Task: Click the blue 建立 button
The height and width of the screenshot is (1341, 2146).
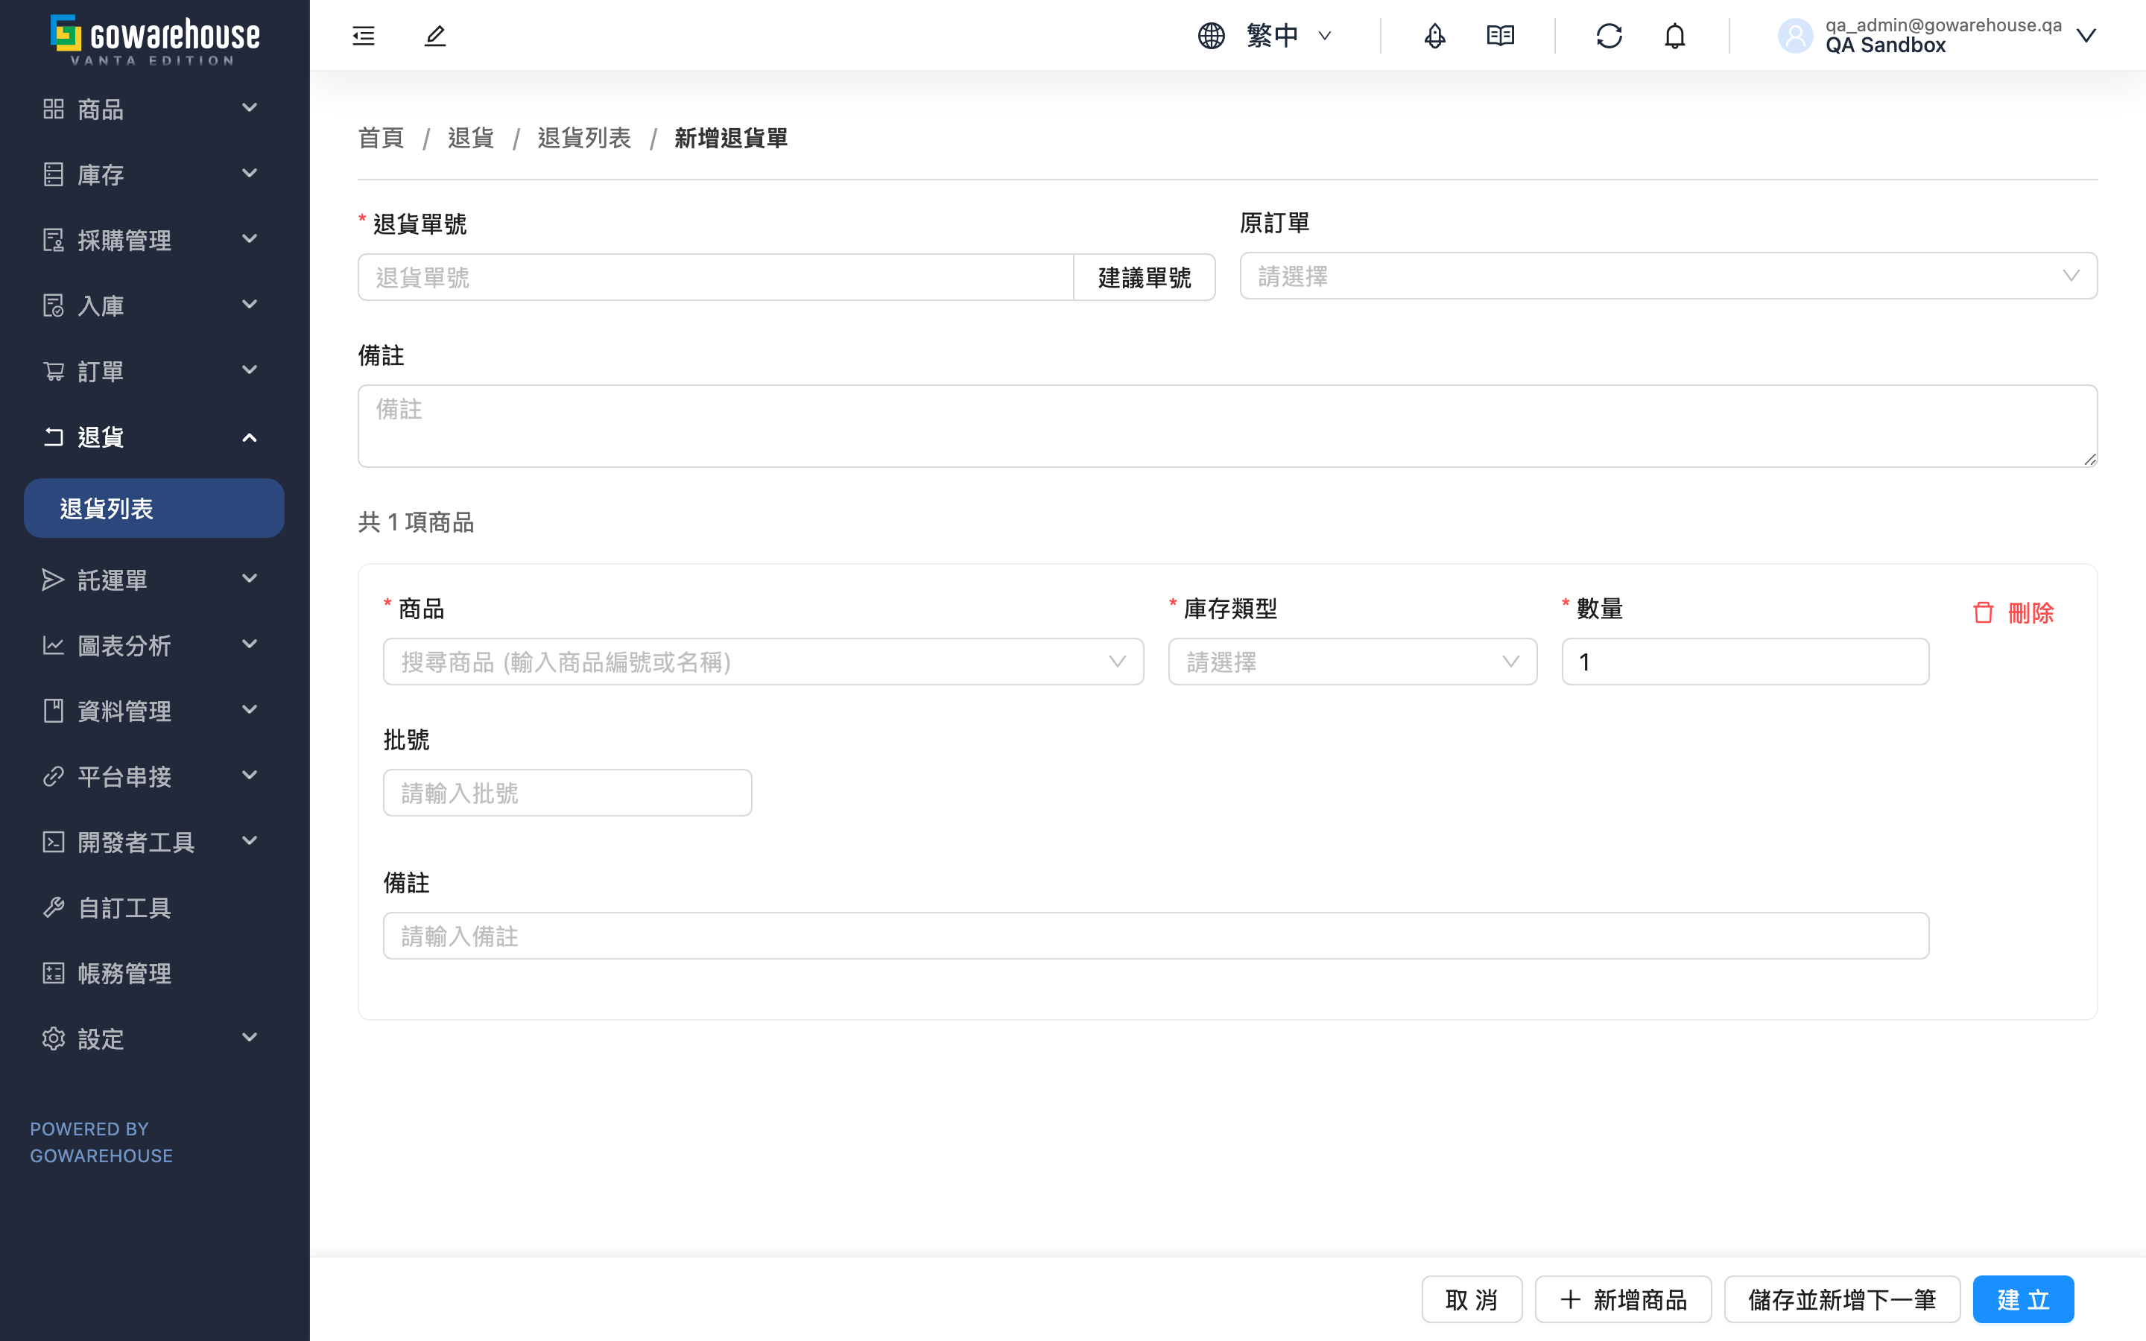Action: [x=2023, y=1299]
